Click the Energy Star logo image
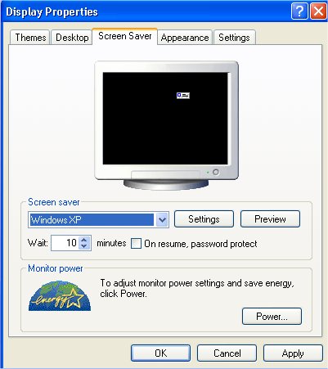Image resolution: width=328 pixels, height=369 pixels. (60, 296)
